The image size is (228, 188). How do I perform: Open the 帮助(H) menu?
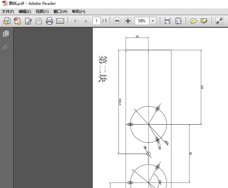(x=78, y=12)
